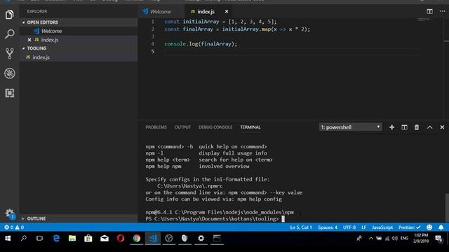Click 'console.log(finalArray);' on line 4
Screen dimensions: 449x252
[x=201, y=44]
